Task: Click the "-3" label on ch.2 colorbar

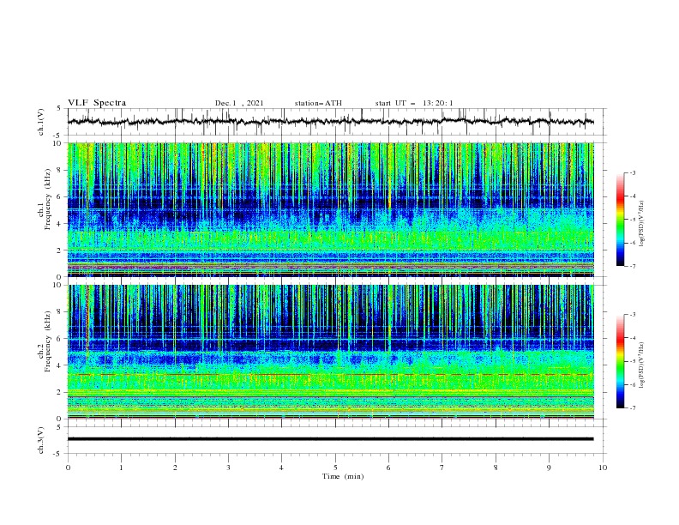Action: pos(632,315)
